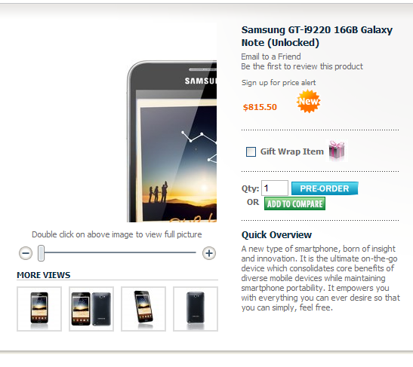Click the Add to Compare button
Image resolution: width=413 pixels, height=367 pixels.
click(294, 203)
